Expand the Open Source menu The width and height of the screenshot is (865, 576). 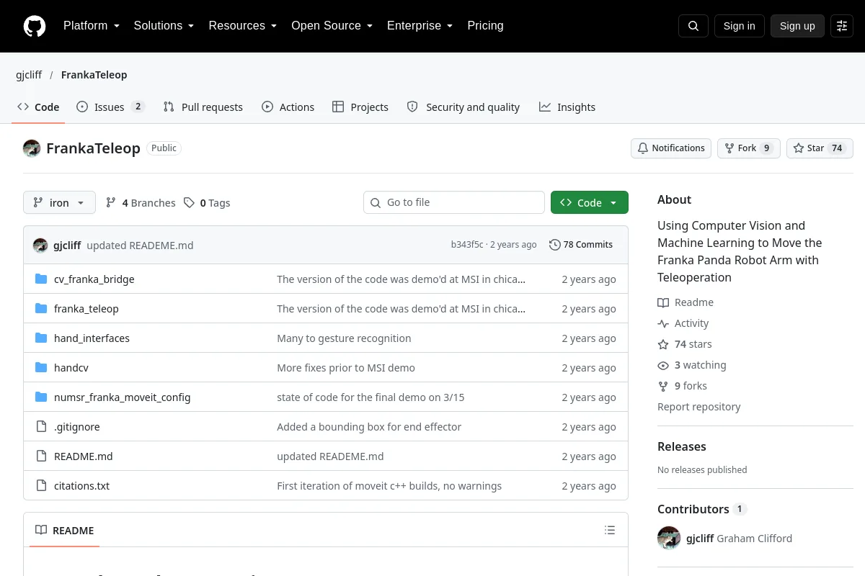point(332,26)
